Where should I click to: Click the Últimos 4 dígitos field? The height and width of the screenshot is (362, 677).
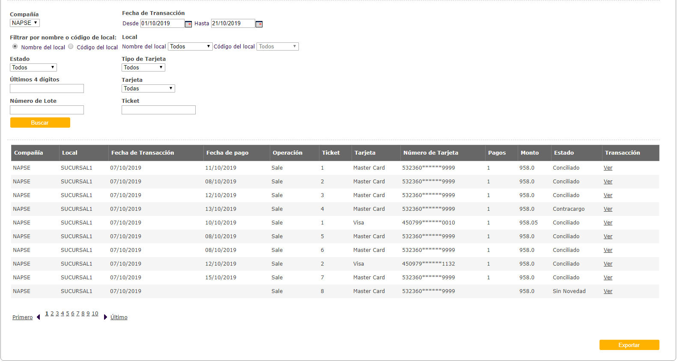pyautogui.click(x=47, y=89)
